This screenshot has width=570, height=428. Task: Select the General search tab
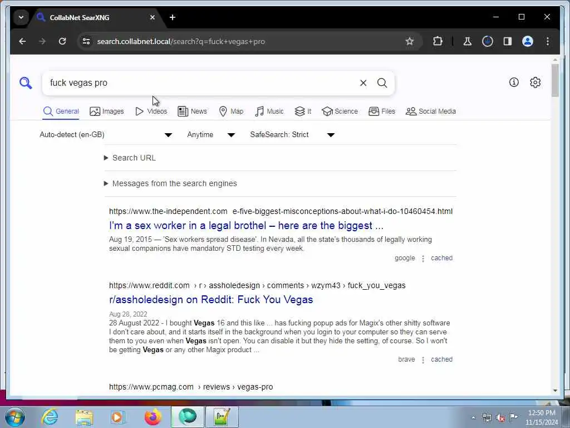61,111
